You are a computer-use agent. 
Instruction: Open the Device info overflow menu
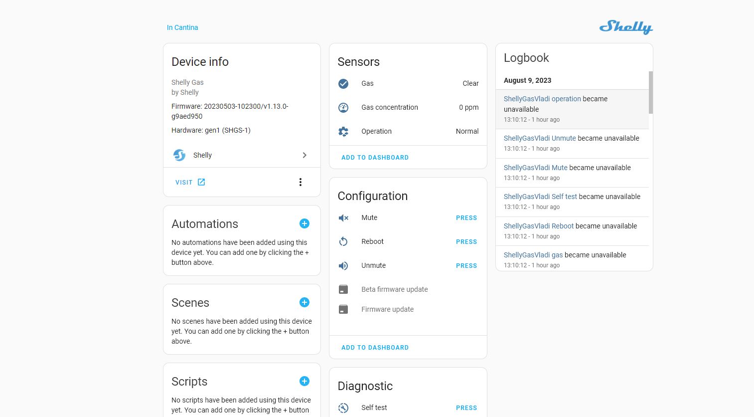tap(301, 182)
